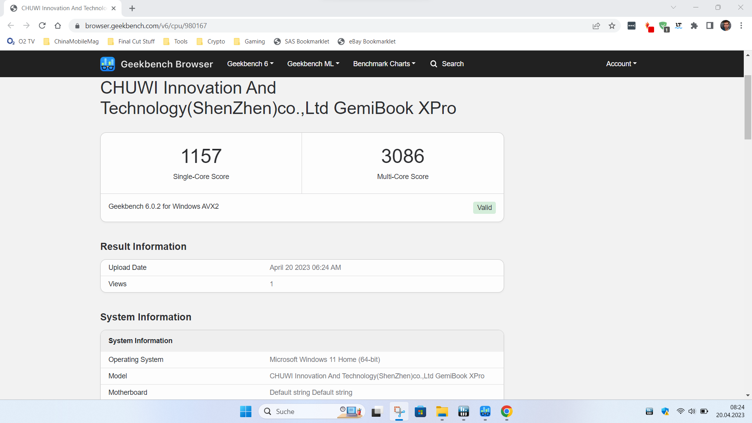Open the Tools bookmarks folder
The height and width of the screenshot is (423, 752).
click(x=175, y=42)
